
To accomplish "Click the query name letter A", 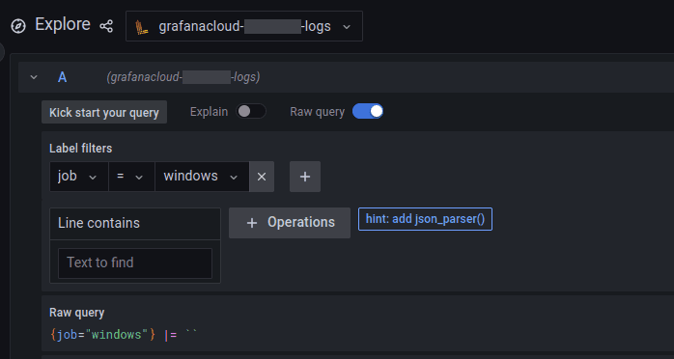I will [x=63, y=77].
